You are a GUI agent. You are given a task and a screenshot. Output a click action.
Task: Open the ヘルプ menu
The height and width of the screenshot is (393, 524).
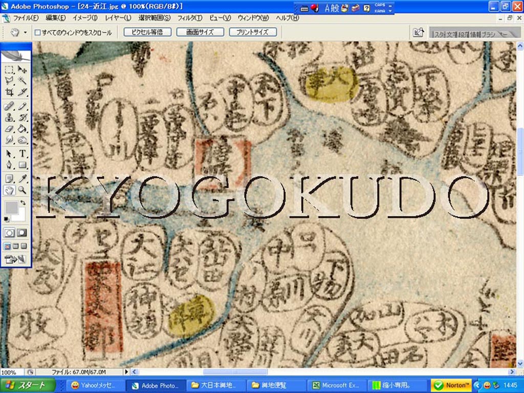pos(287,18)
